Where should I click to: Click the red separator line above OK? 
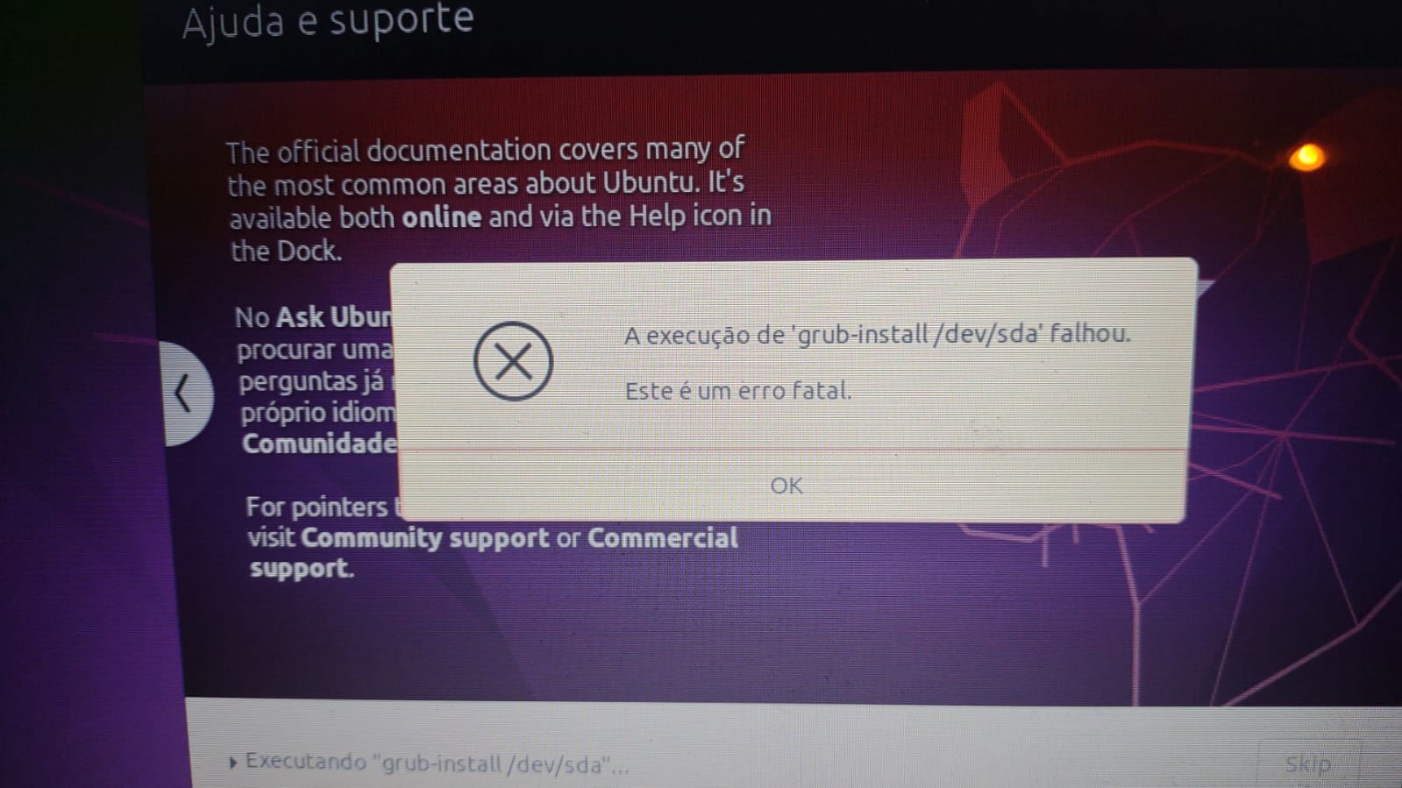(x=794, y=451)
